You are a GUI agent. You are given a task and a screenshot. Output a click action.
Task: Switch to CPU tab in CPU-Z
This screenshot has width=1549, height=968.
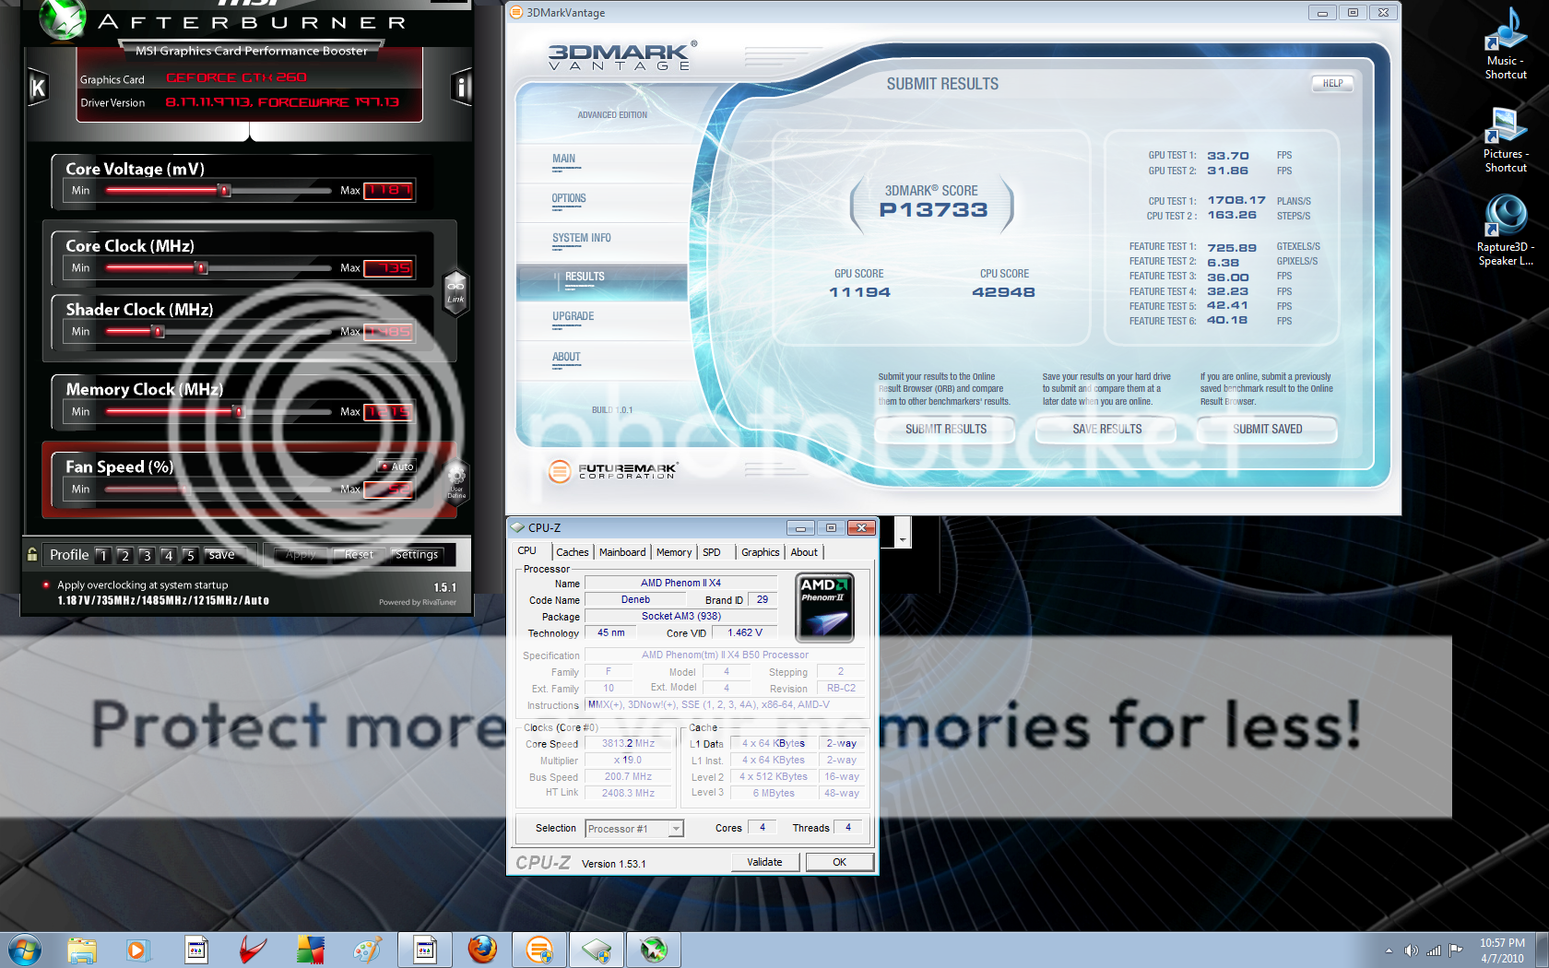tap(526, 551)
